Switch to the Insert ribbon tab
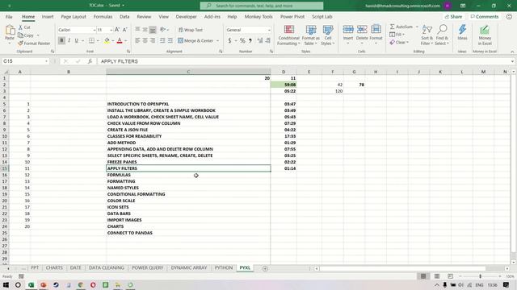 [x=48, y=17]
